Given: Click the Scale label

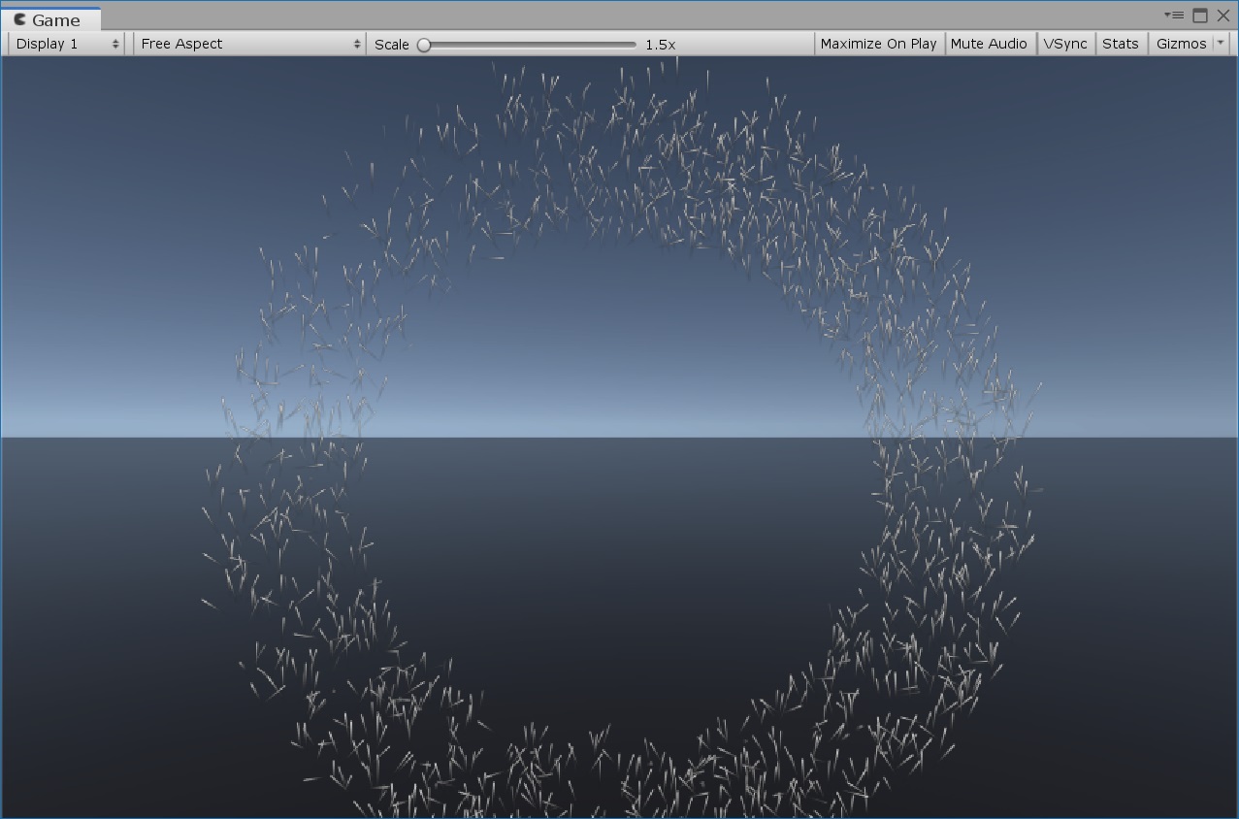Looking at the screenshot, I should point(392,45).
